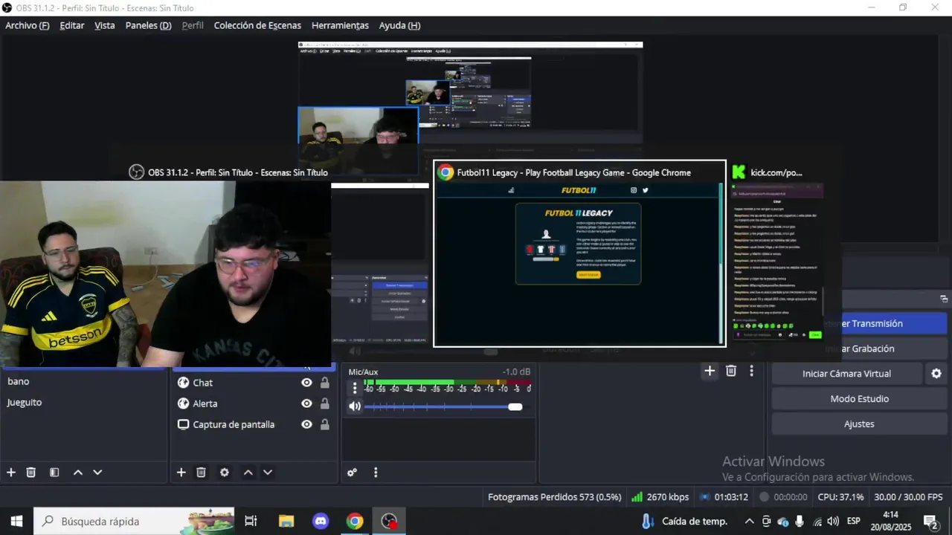Viewport: 952px width, 535px height.
Task: Remove selected scene with trash icon
Action: 31,473
